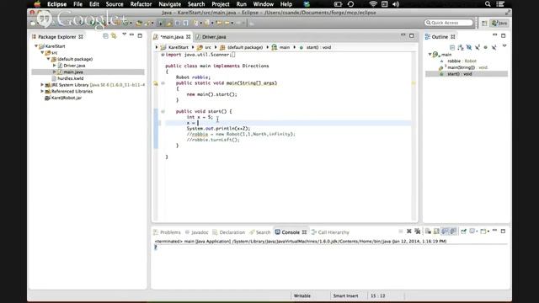Expand the Referenced Libraries node
The image size is (539, 303).
click(42, 91)
